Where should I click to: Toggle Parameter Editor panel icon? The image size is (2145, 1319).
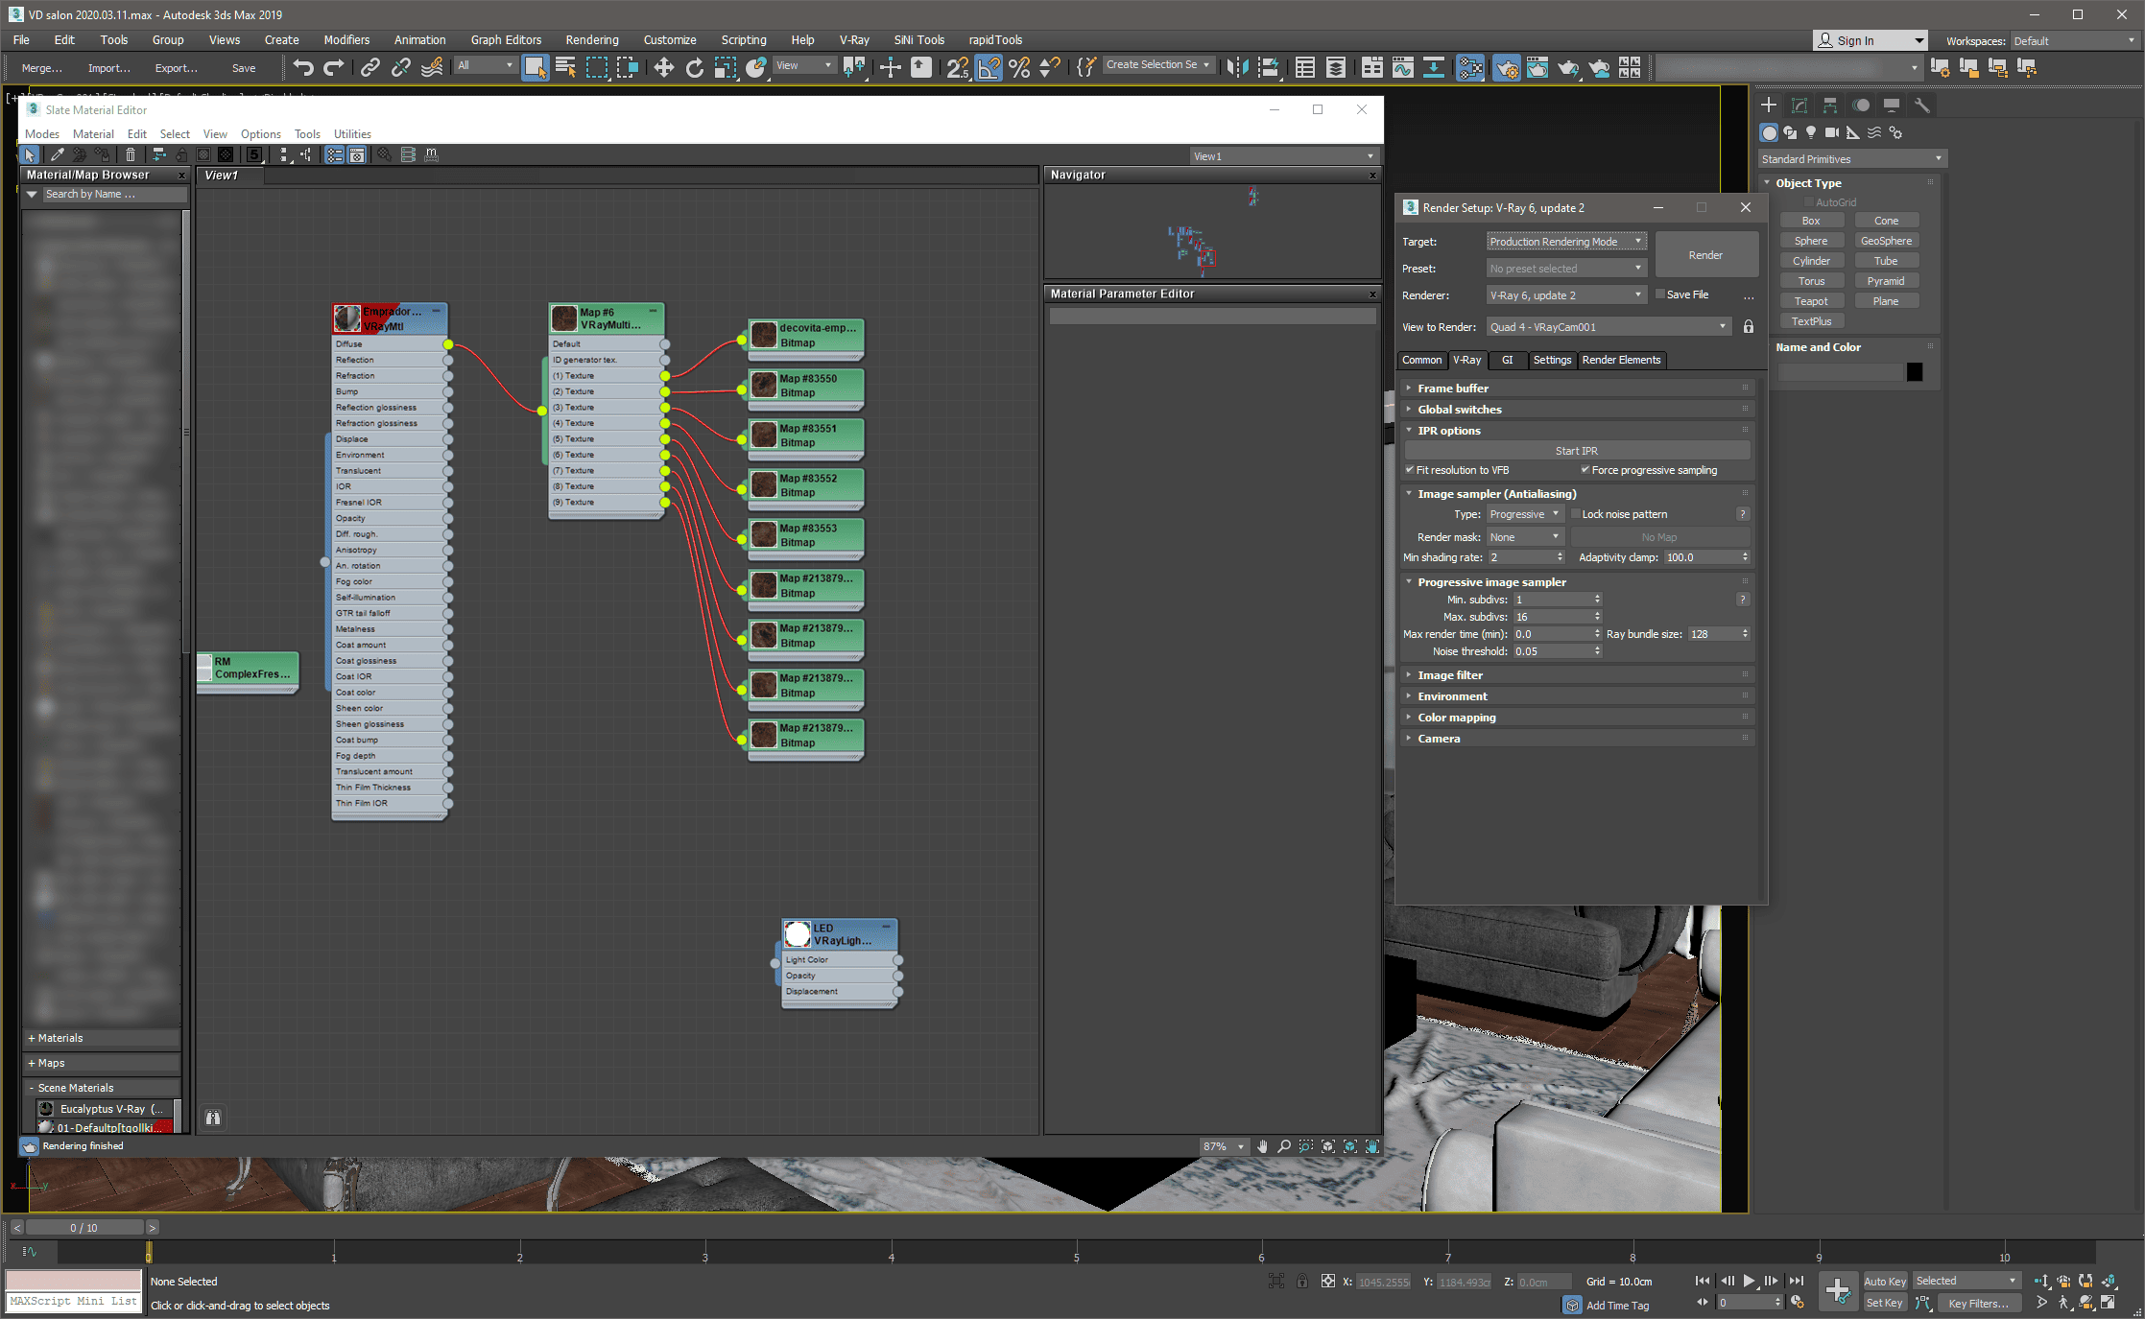[357, 154]
